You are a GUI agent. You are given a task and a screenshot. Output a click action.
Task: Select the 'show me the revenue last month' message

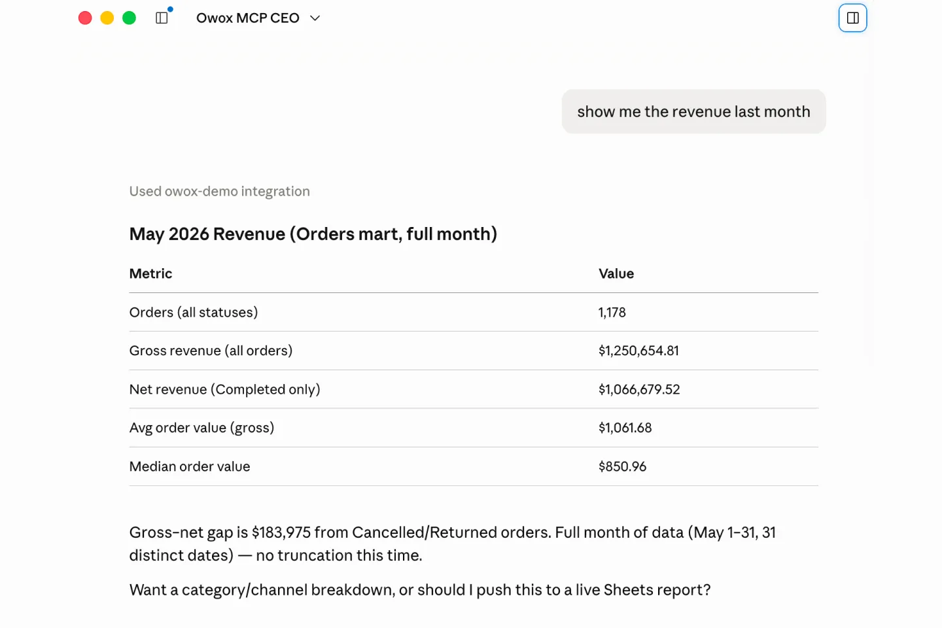click(693, 112)
